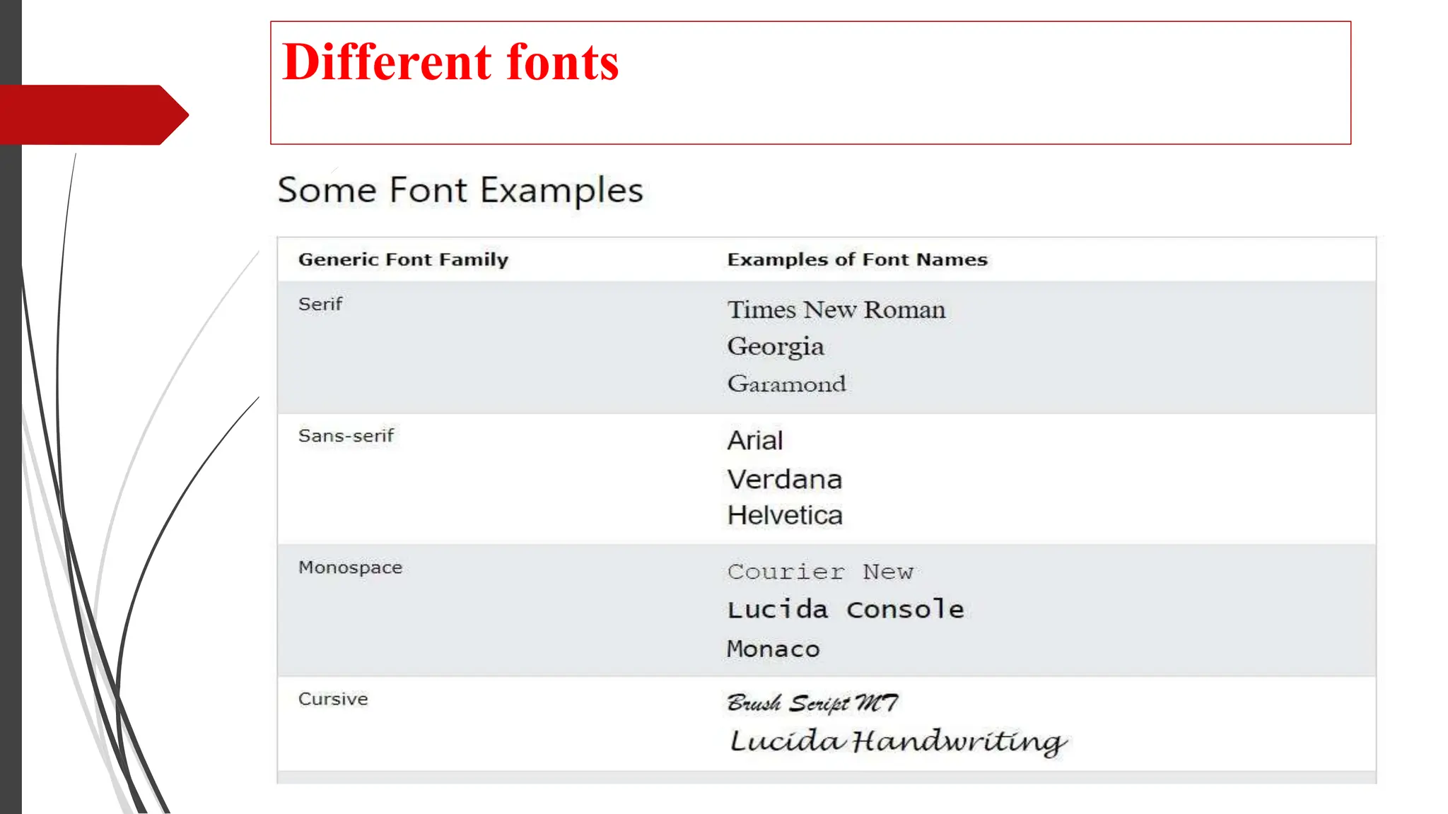Viewport: 1448px width, 814px height.
Task: Click the 'Arial' font example
Action: (x=755, y=440)
